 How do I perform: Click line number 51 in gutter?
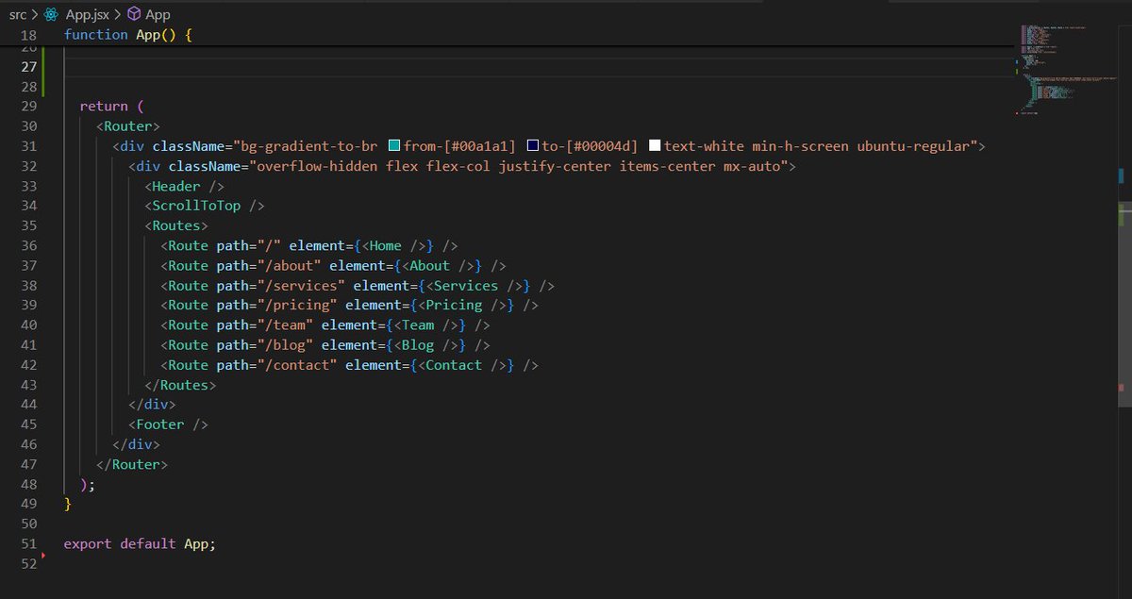pyautogui.click(x=28, y=543)
